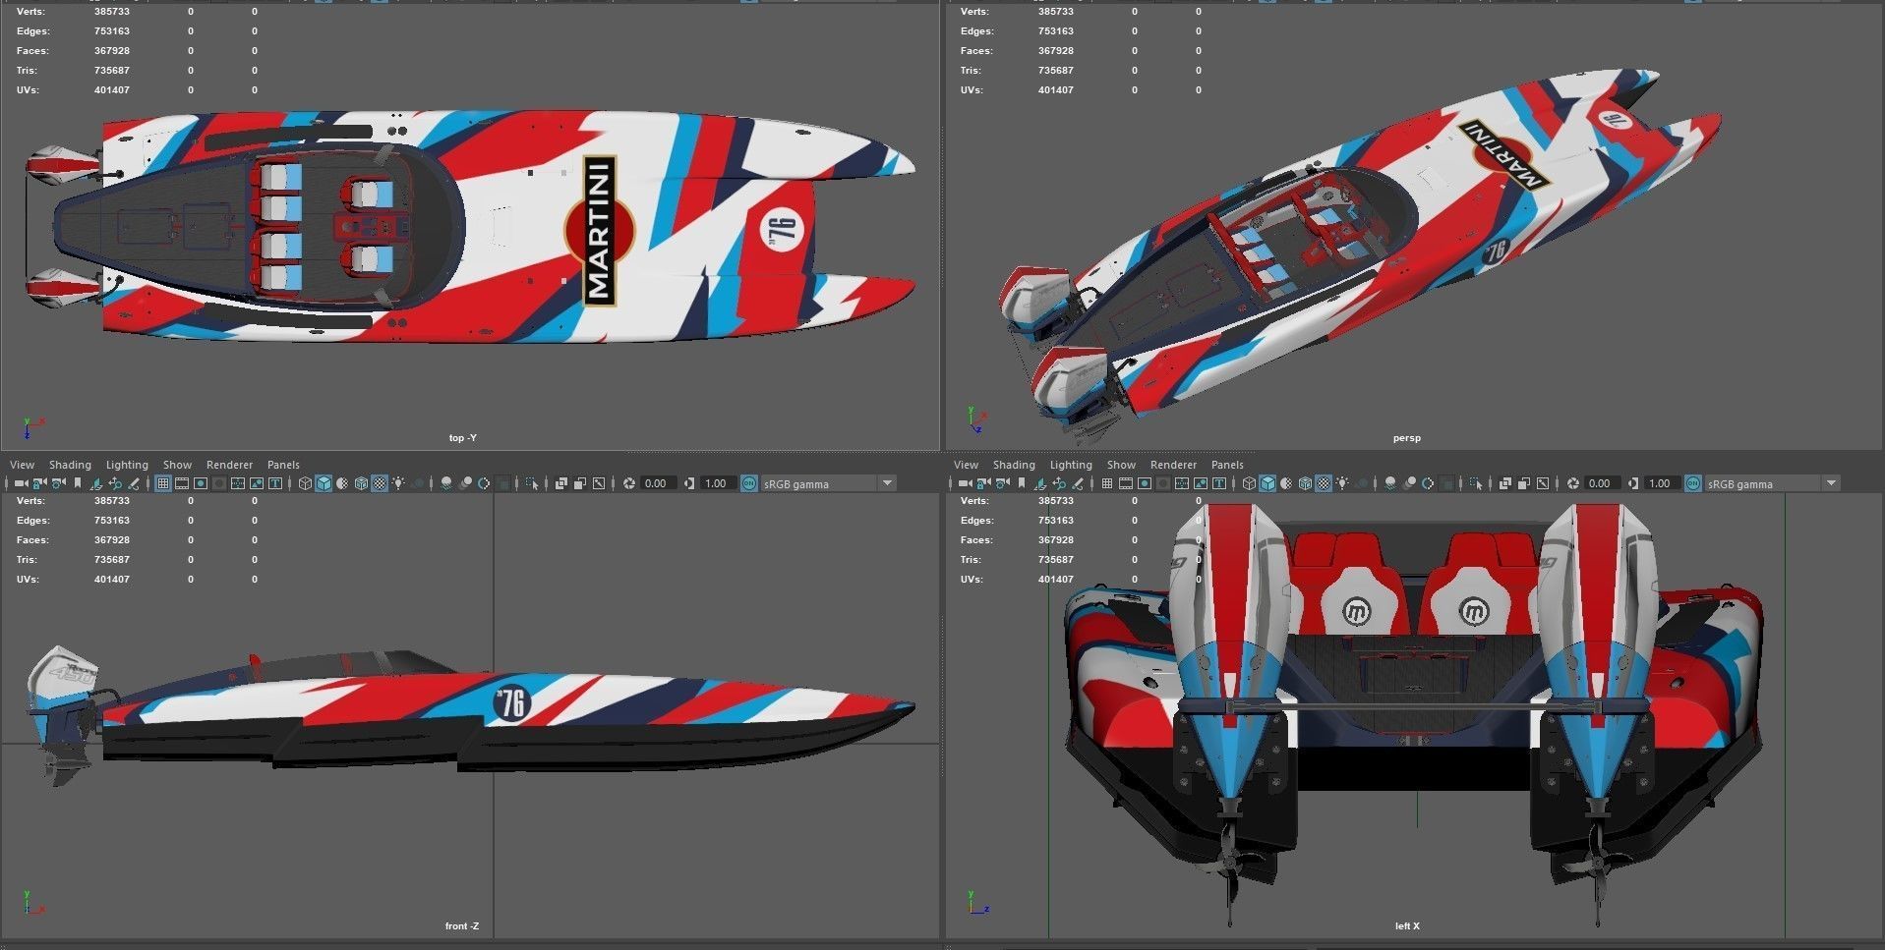1885x950 pixels.
Task: Toggle Grid display in front -Z panel
Action: pos(163,483)
